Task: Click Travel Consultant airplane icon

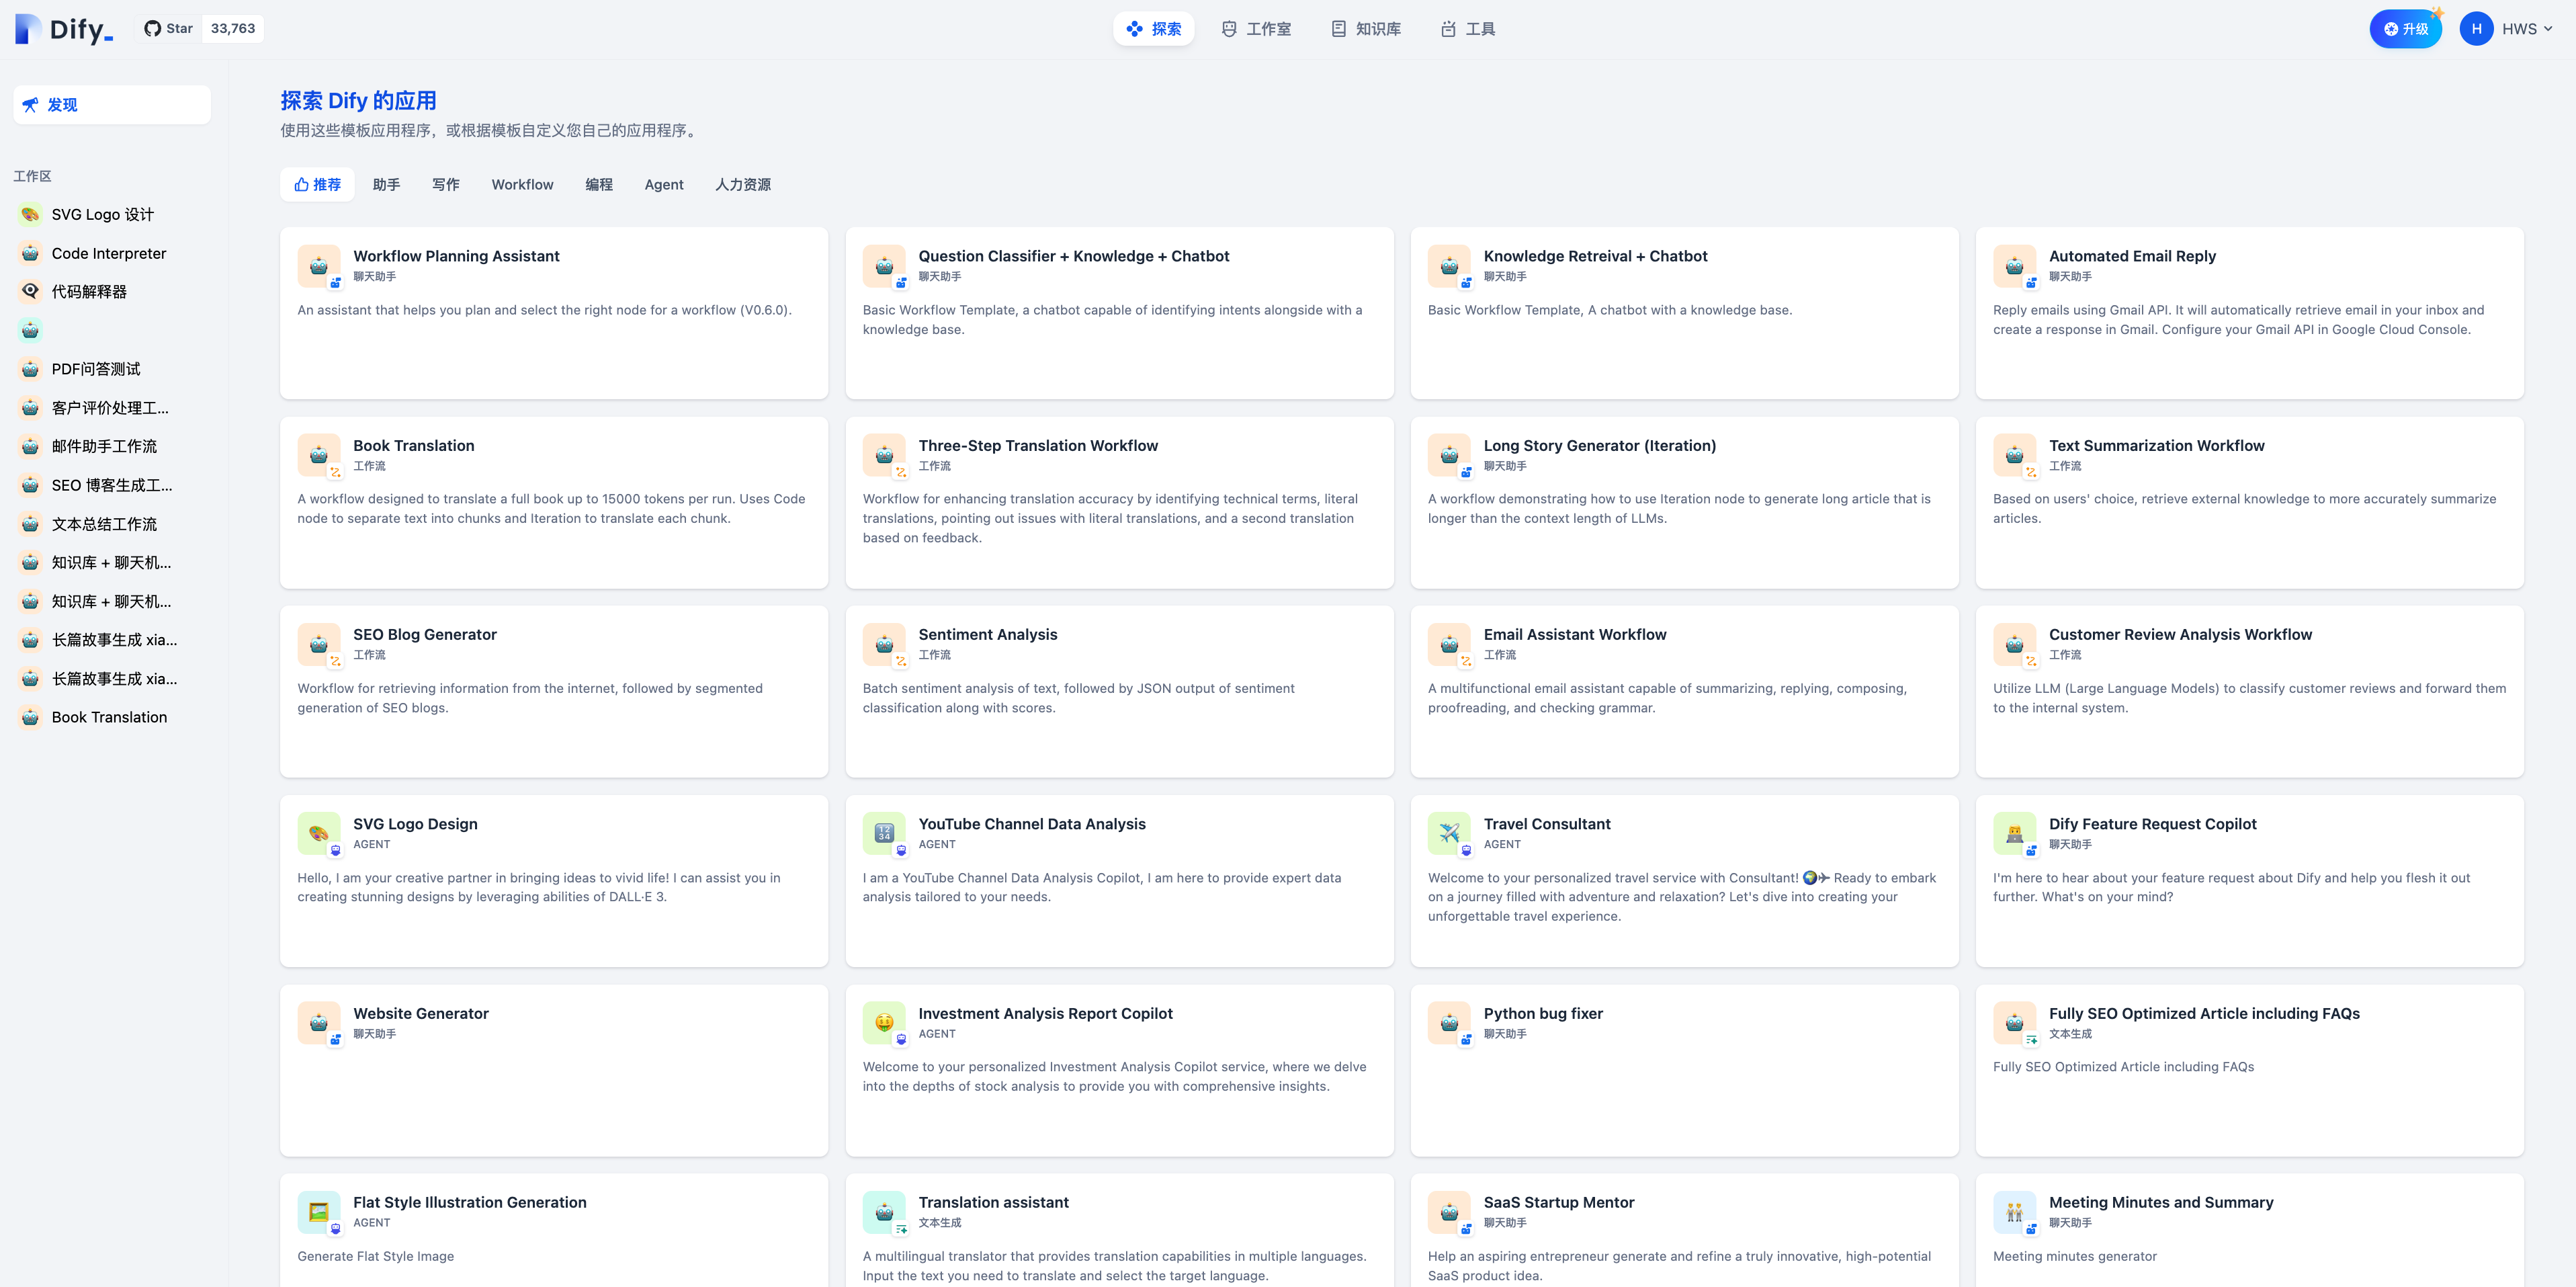Action: 1449,833
